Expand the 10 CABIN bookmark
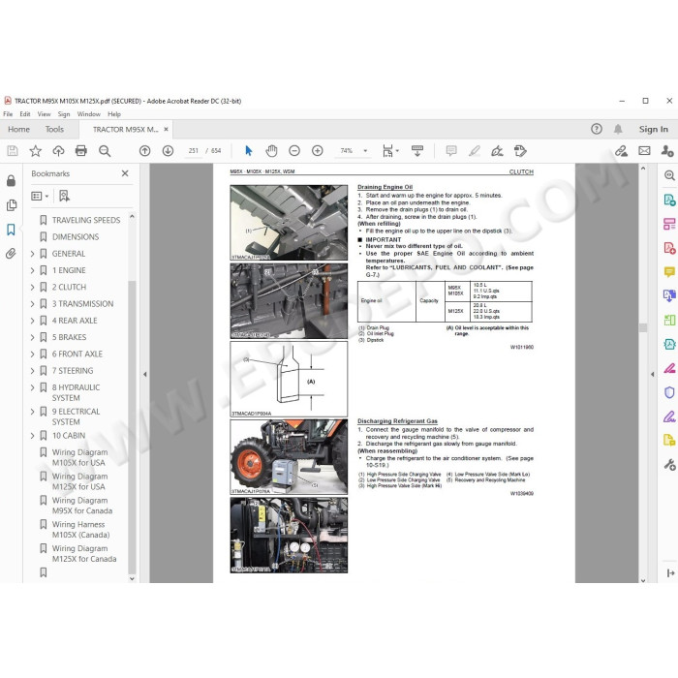The image size is (678, 678). coord(32,436)
